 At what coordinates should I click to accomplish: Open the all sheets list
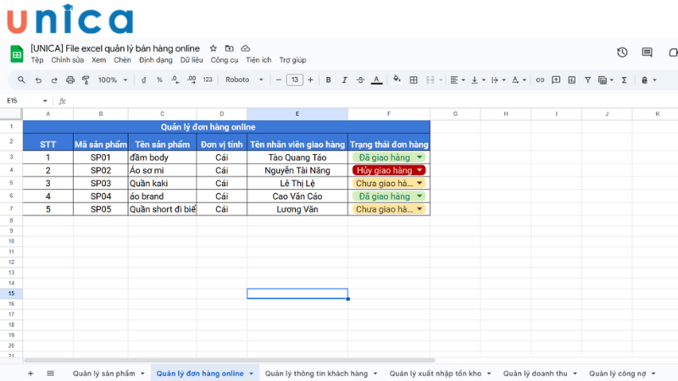pos(51,373)
